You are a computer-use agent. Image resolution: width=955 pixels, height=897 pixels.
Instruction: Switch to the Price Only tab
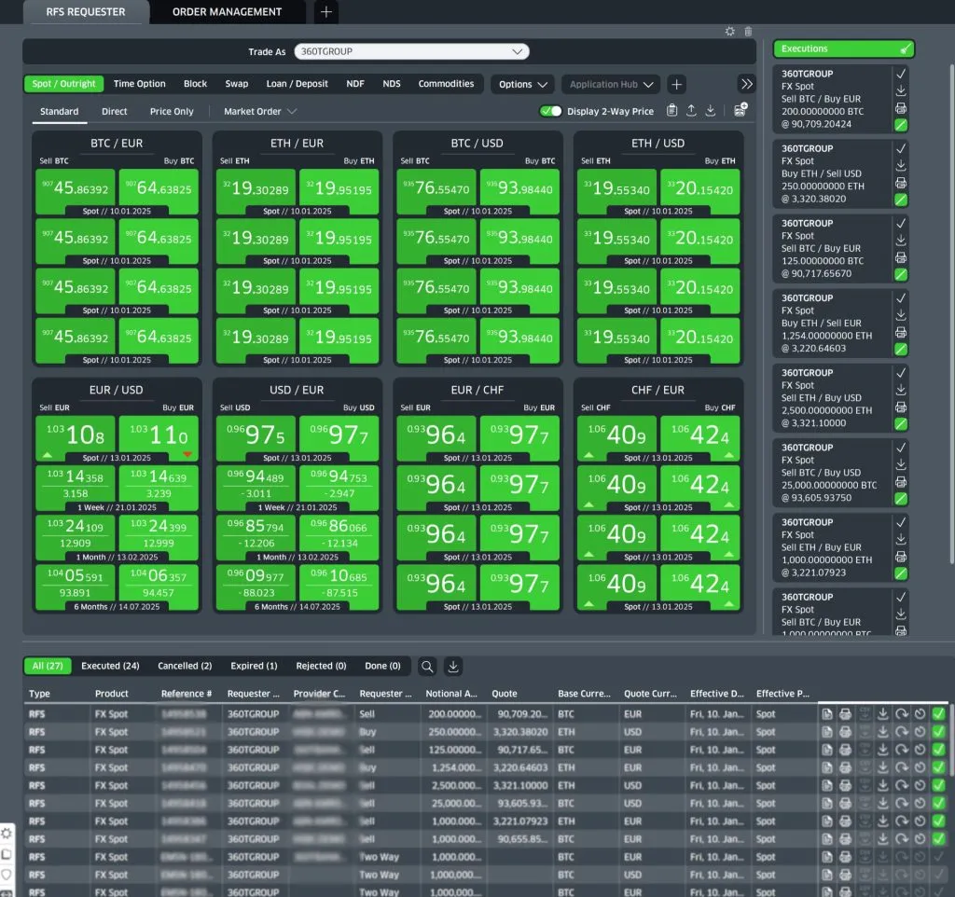[x=172, y=112]
